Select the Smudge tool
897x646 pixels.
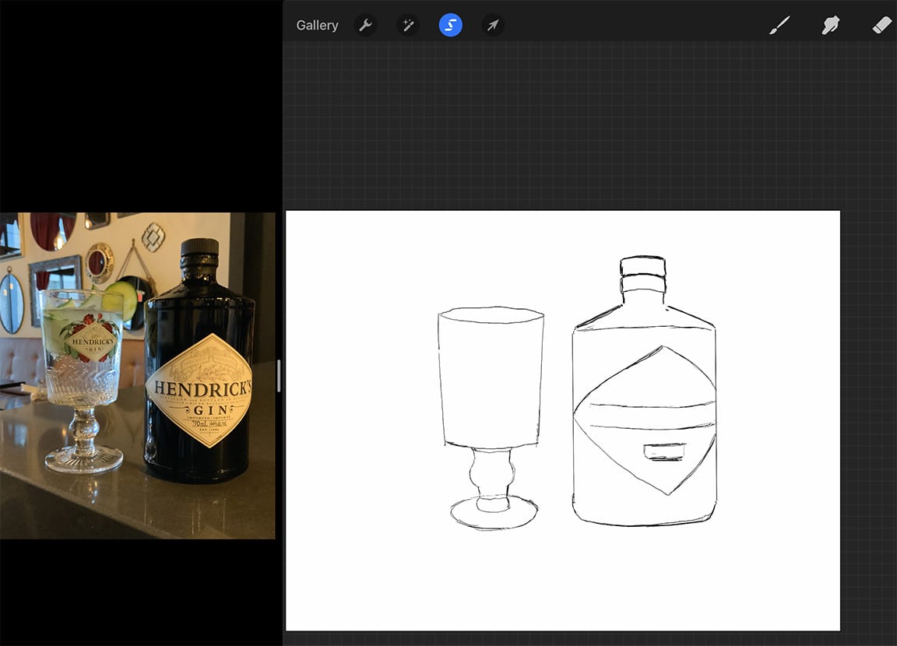pyautogui.click(x=830, y=24)
